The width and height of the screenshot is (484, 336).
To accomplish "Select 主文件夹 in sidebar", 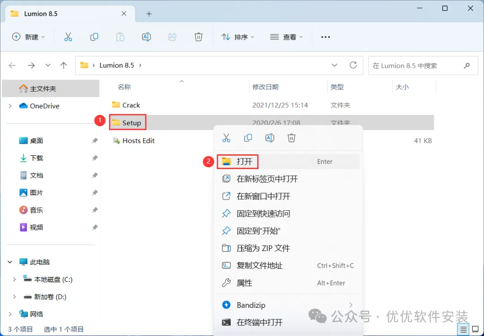I will (x=51, y=89).
